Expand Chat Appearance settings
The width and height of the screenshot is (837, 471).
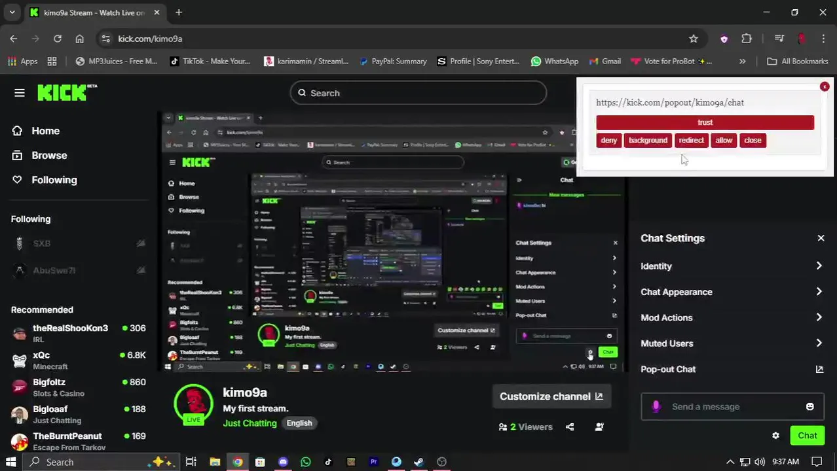[x=732, y=292]
